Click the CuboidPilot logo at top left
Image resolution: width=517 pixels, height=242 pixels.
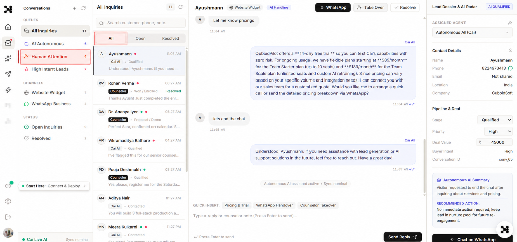8,9
